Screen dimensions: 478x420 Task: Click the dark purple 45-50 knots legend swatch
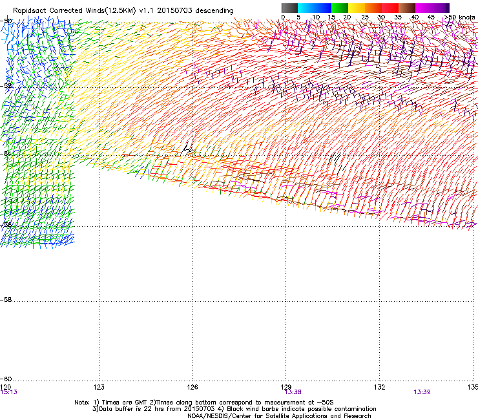pyautogui.click(x=441, y=8)
